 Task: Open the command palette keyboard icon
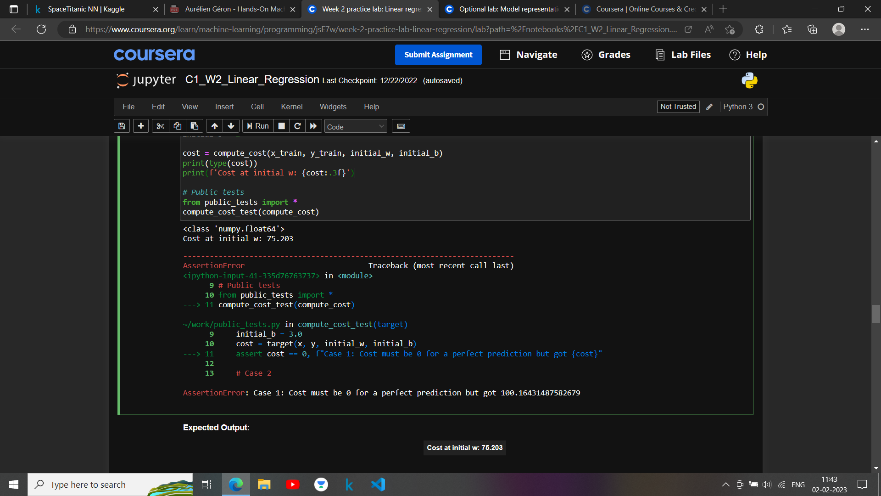coord(401,126)
